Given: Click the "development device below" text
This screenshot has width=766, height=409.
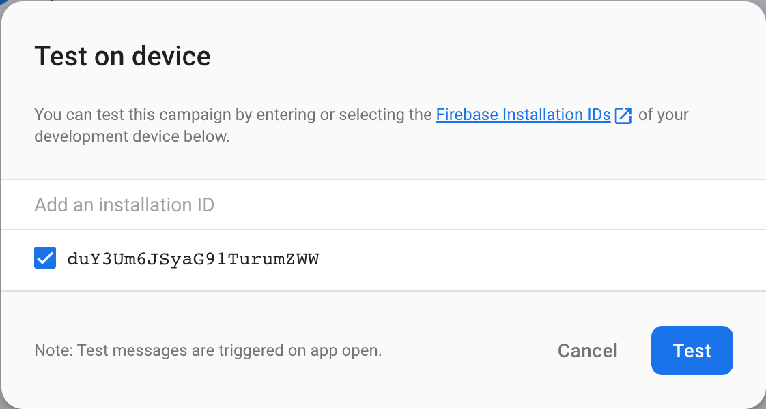Looking at the screenshot, I should pos(132,136).
